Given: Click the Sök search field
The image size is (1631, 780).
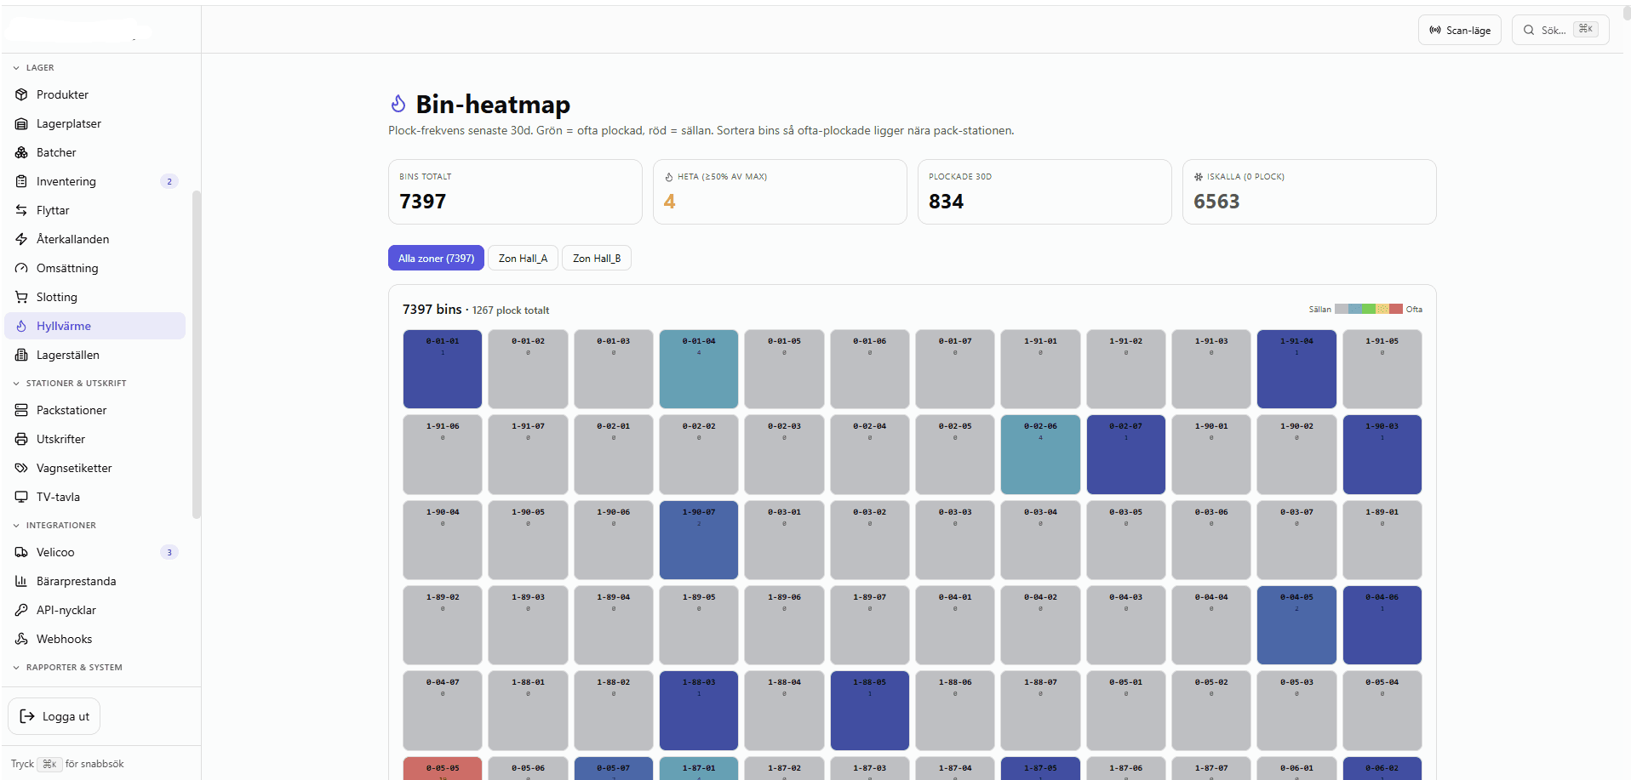Looking at the screenshot, I should click(1560, 30).
